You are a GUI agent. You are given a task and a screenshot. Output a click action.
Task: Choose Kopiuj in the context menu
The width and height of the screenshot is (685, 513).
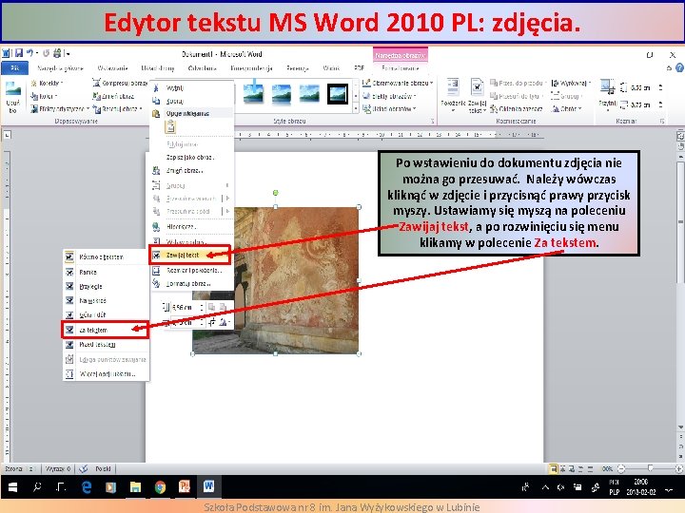[191, 102]
